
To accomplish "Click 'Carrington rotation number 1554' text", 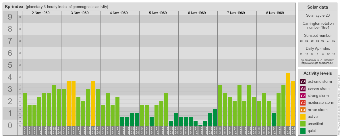I will coord(318,25).
